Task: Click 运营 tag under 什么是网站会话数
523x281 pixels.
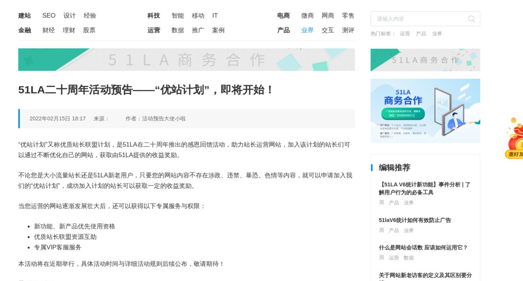Action: [x=394, y=258]
